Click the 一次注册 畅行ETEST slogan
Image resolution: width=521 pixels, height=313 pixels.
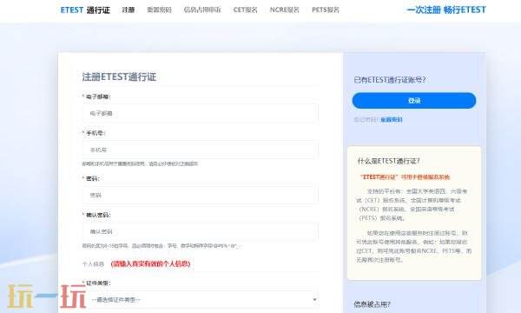tap(446, 10)
